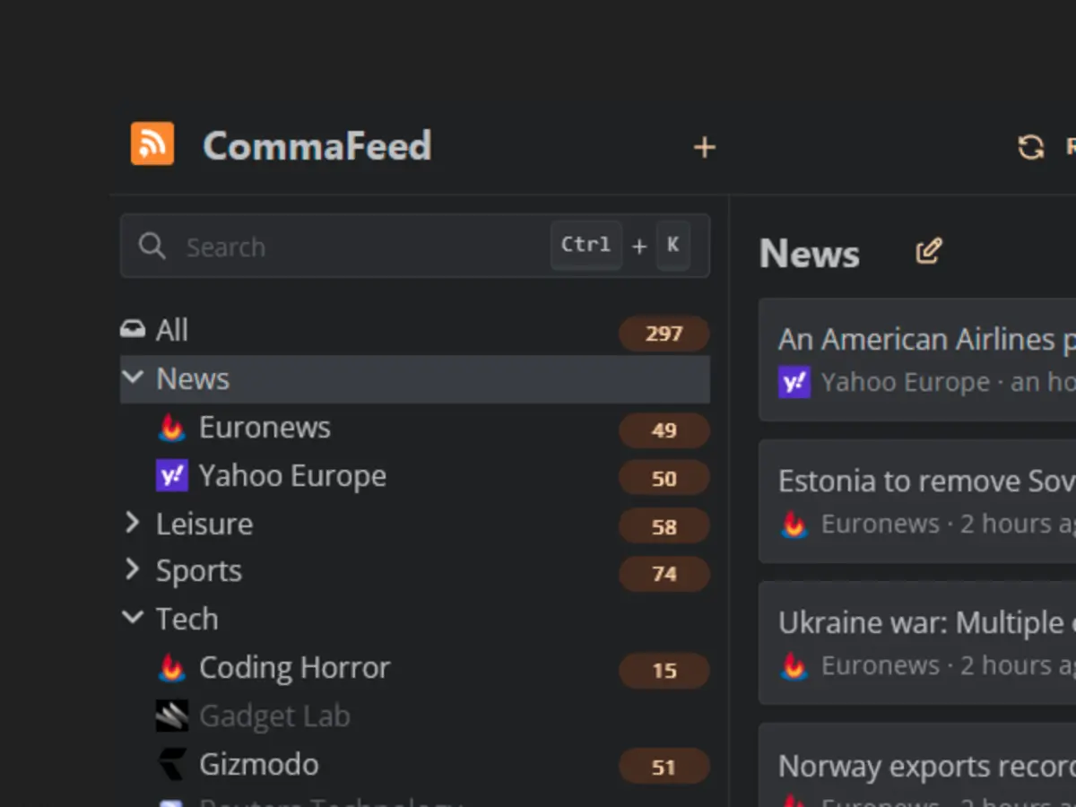The width and height of the screenshot is (1076, 807).
Task: Select the All feeds entry
Action: click(172, 330)
